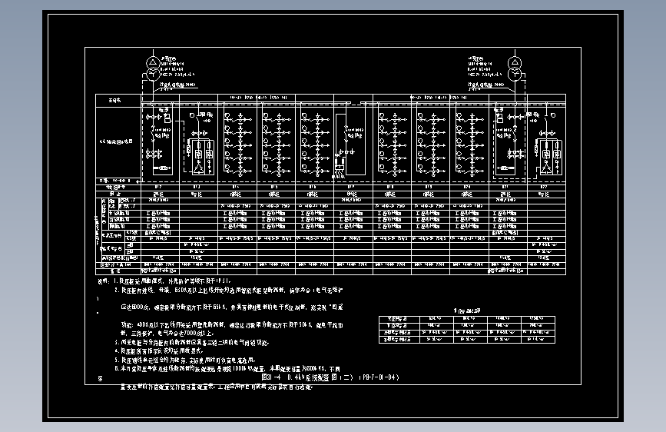The height and width of the screenshot is (432, 666).
Task: Click the drawing code 'PB-7-01-04'
Action: click(x=381, y=377)
